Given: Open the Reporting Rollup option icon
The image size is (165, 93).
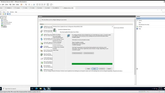Looking at the screenshot, I should click(x=42, y=55).
